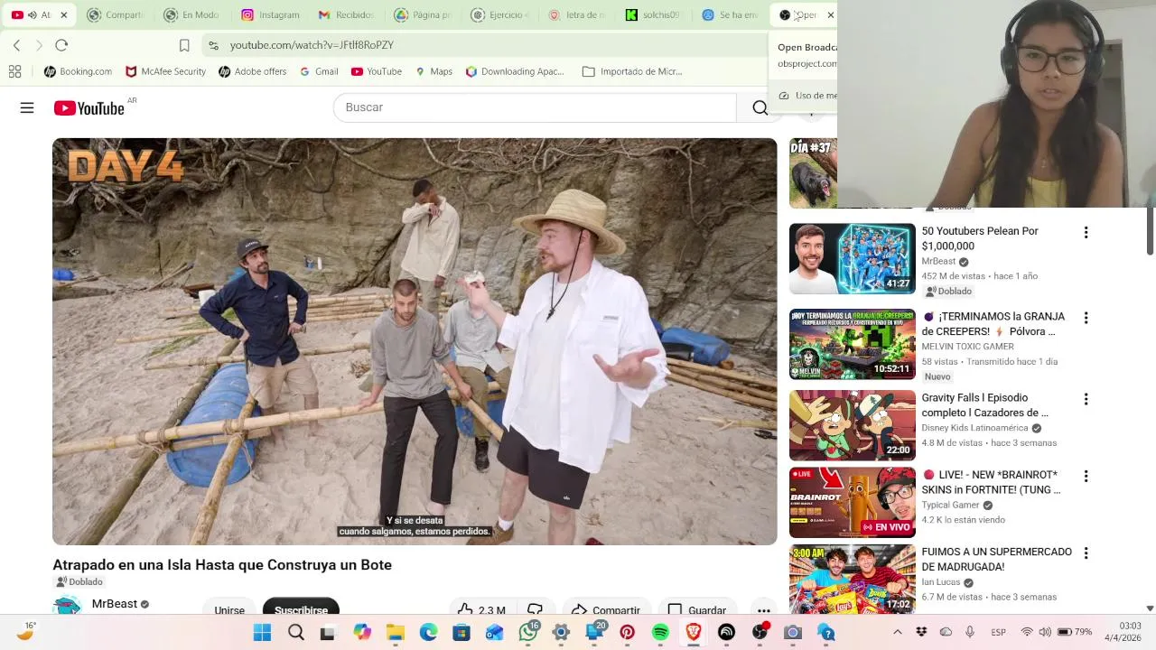Open the YouTube guide hamburger menu
This screenshot has height=650, width=1156.
pyautogui.click(x=27, y=108)
